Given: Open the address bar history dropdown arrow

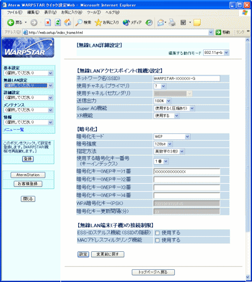Looking at the screenshot, I should [x=211, y=32].
